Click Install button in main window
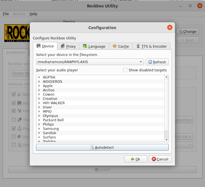 click(102, 170)
